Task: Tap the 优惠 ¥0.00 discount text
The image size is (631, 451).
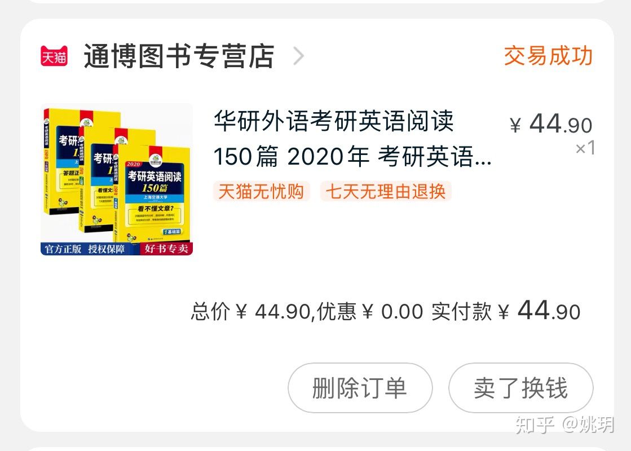Action: (x=369, y=312)
